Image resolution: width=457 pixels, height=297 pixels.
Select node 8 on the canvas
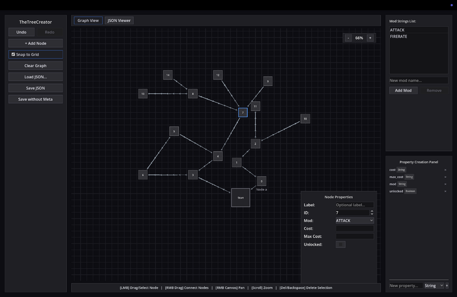click(193, 94)
